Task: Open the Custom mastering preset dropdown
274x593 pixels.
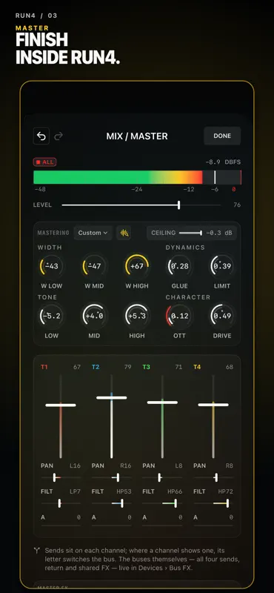Action: pos(93,233)
